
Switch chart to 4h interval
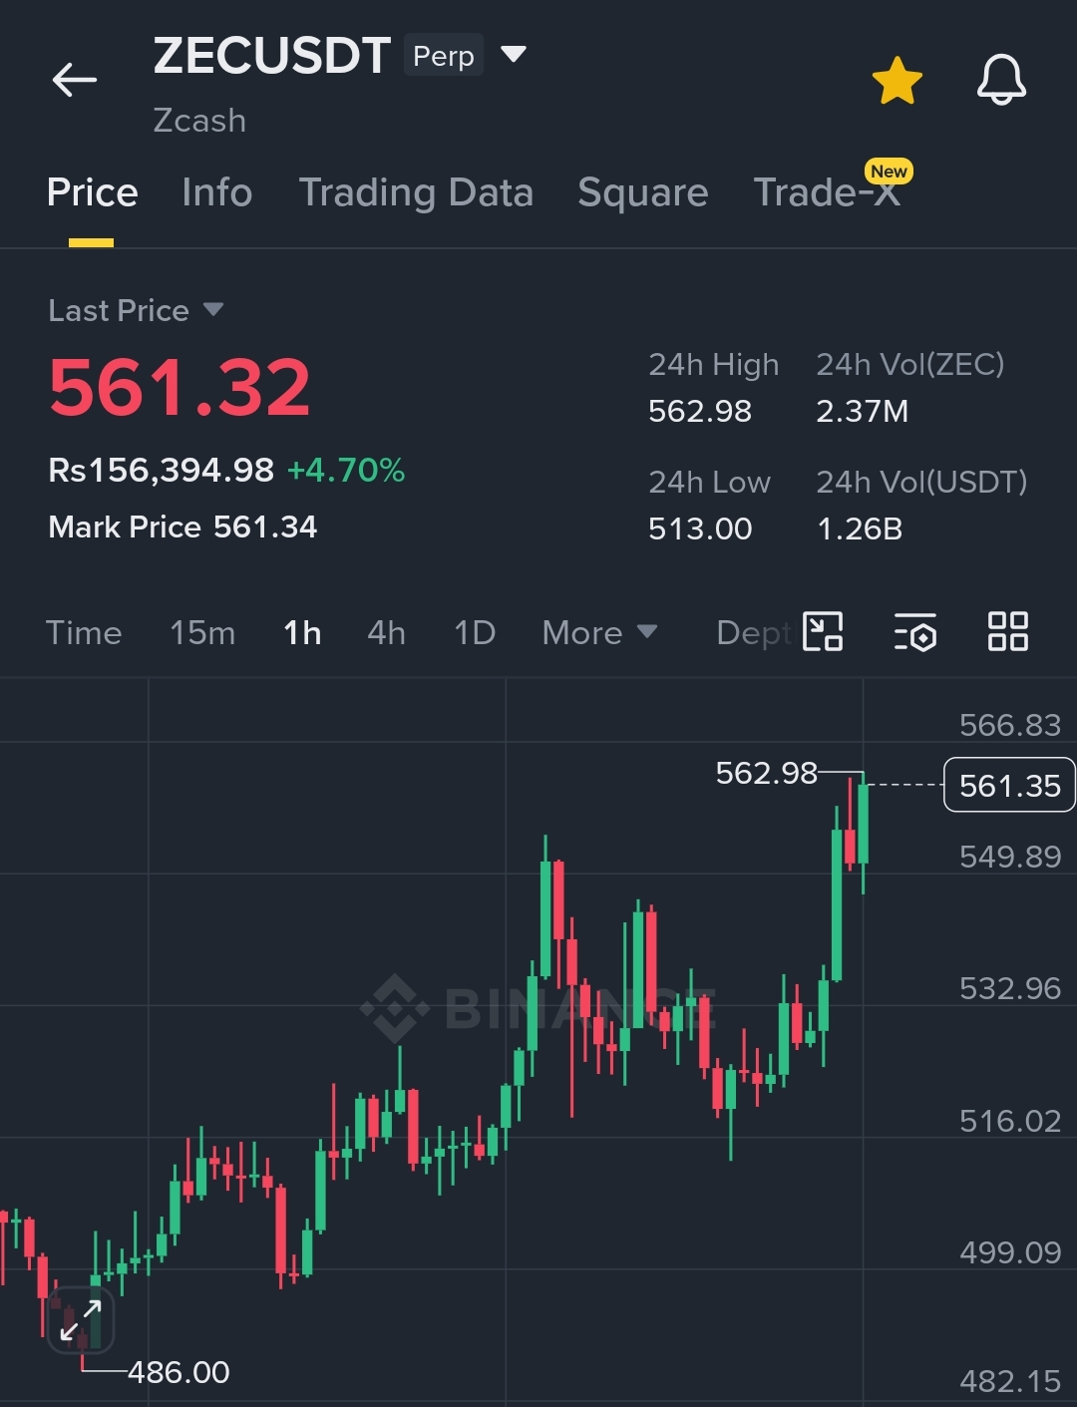pos(386,633)
